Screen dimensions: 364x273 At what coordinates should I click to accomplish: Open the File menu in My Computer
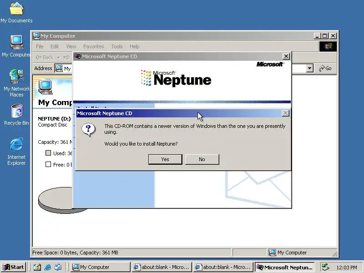[x=40, y=46]
